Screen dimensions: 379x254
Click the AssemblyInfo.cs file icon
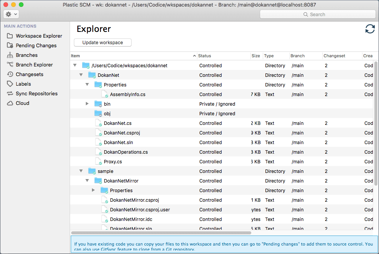click(104, 94)
